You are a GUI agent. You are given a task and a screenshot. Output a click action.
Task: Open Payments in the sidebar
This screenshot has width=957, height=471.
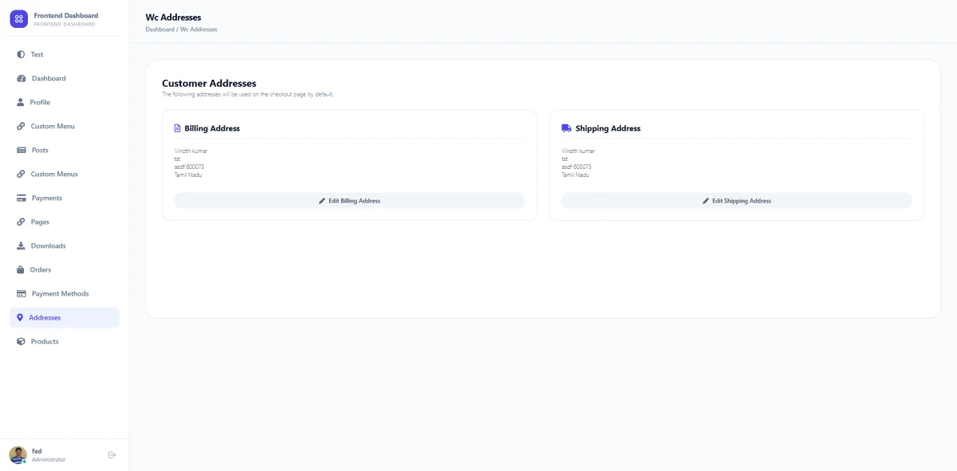65,198
